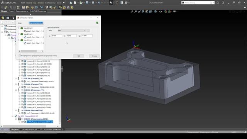
Task: Click the green machine icon in dialog corner
Action: pyautogui.click(x=97, y=23)
